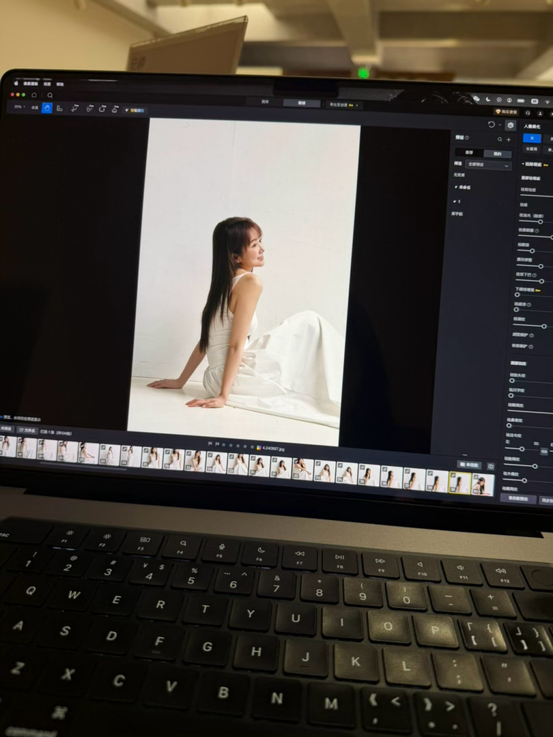Click the moon Focus icon in menu bar
Viewport: 553px width, 737px height.
pos(487,99)
